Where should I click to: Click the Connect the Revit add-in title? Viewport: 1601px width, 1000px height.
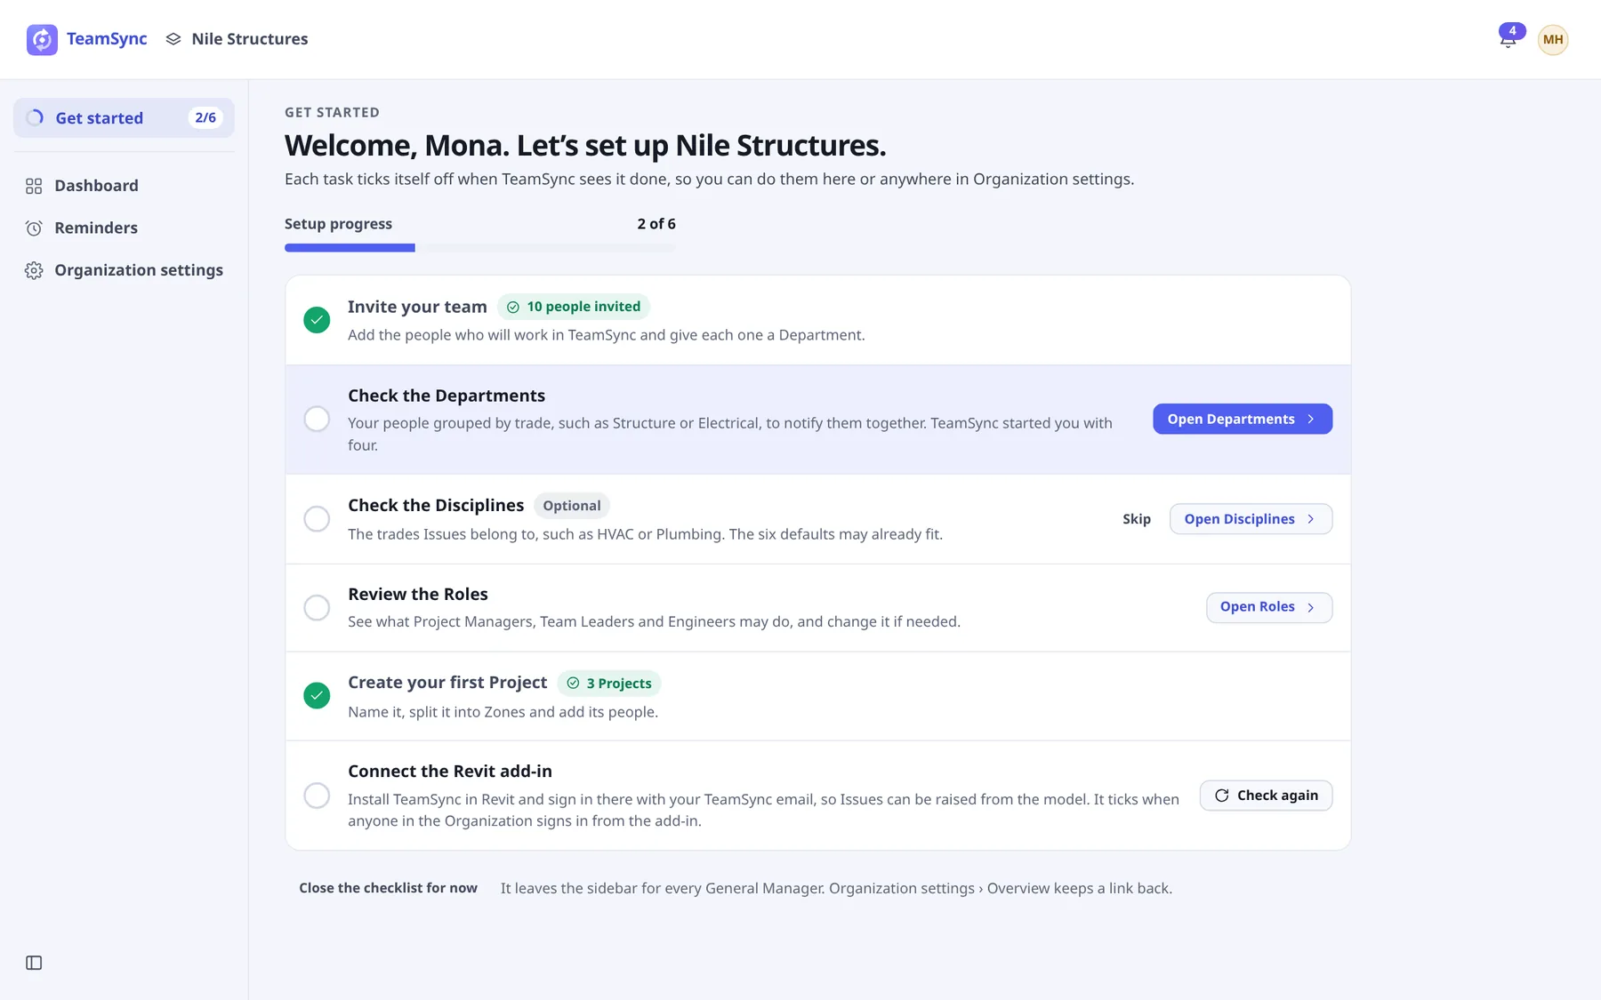tap(450, 772)
